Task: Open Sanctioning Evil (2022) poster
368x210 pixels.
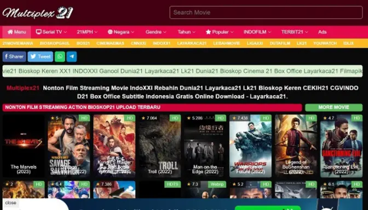Action: pos(341,146)
